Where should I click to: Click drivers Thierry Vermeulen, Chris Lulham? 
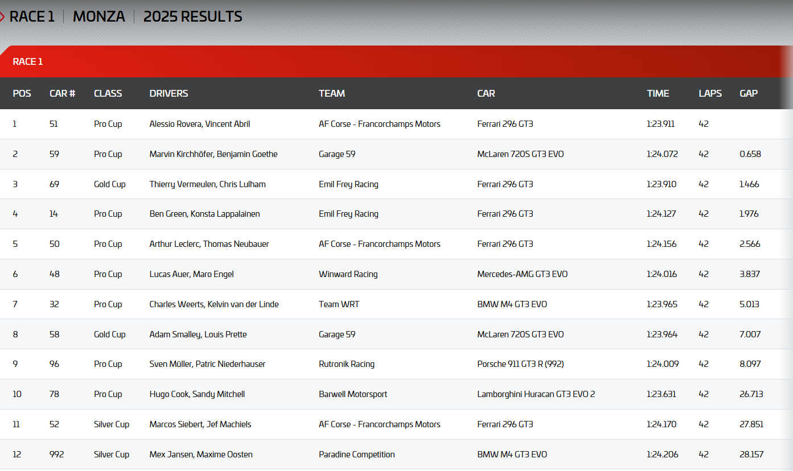pyautogui.click(x=207, y=184)
